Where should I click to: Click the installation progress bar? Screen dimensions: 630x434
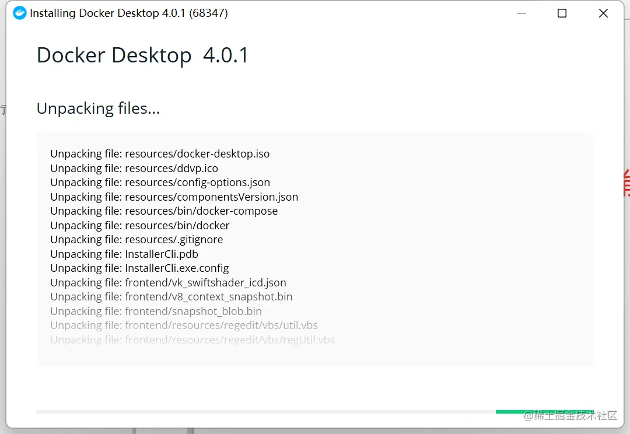pyautogui.click(x=315, y=411)
